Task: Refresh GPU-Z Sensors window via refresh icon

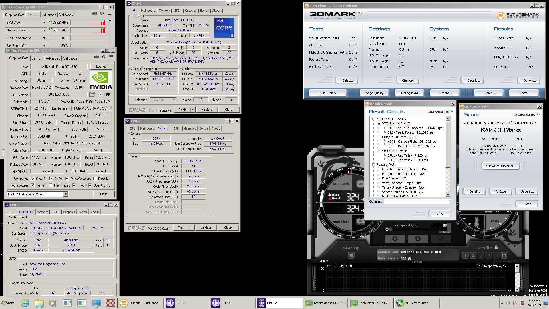Action: (x=102, y=13)
